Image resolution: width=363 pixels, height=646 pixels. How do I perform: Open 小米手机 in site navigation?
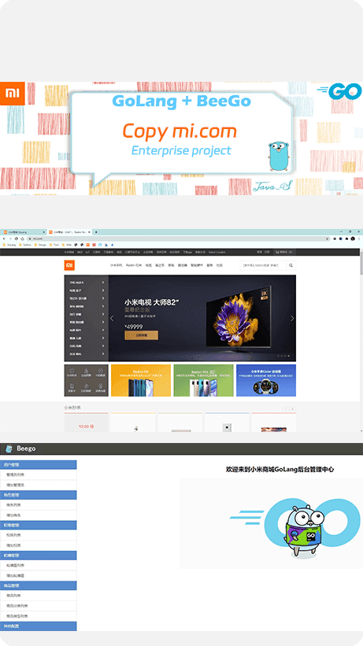(x=117, y=266)
